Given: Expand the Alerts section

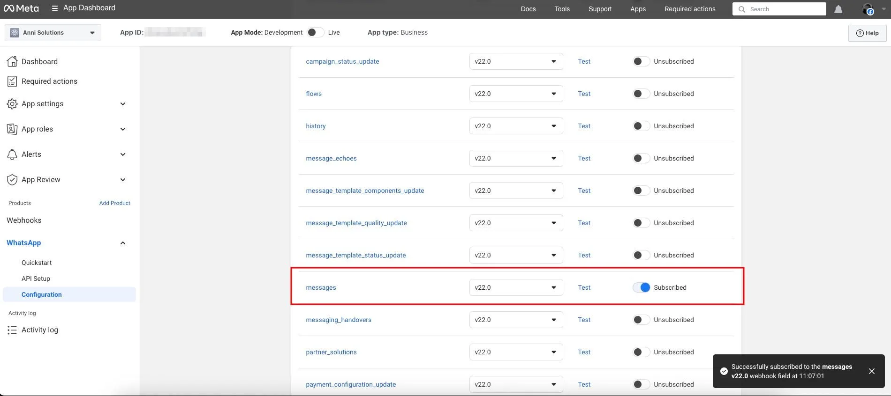Looking at the screenshot, I should pos(123,154).
